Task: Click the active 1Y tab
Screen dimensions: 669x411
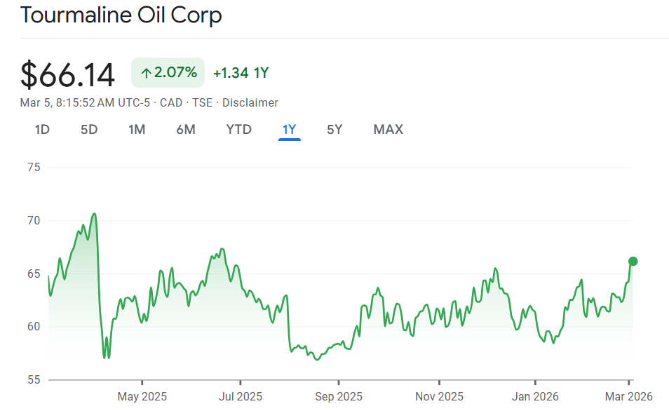Action: 289,130
